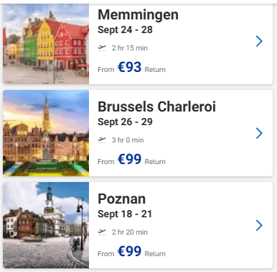Select the Sept 24 - 28 date range
The width and height of the screenshot is (277, 272).
[125, 30]
